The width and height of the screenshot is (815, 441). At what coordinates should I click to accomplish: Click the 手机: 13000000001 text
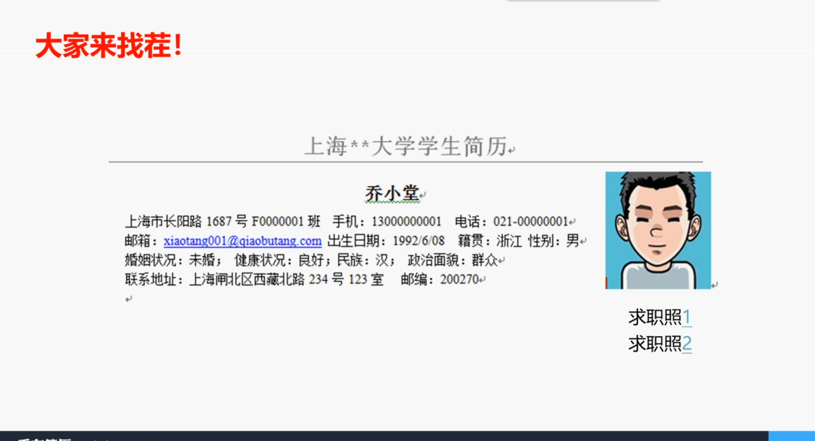coord(387,222)
